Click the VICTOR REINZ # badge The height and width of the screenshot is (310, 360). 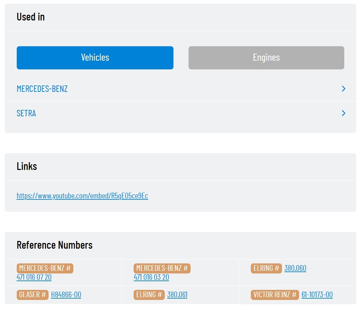coord(275,295)
